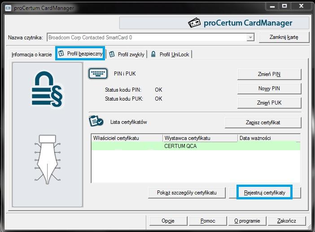Sort by Data ważności column header
The width and height of the screenshot is (315, 232).
click(269, 138)
